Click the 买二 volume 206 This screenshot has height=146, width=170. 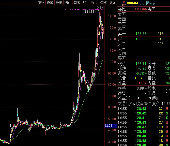[x=160, y=44]
